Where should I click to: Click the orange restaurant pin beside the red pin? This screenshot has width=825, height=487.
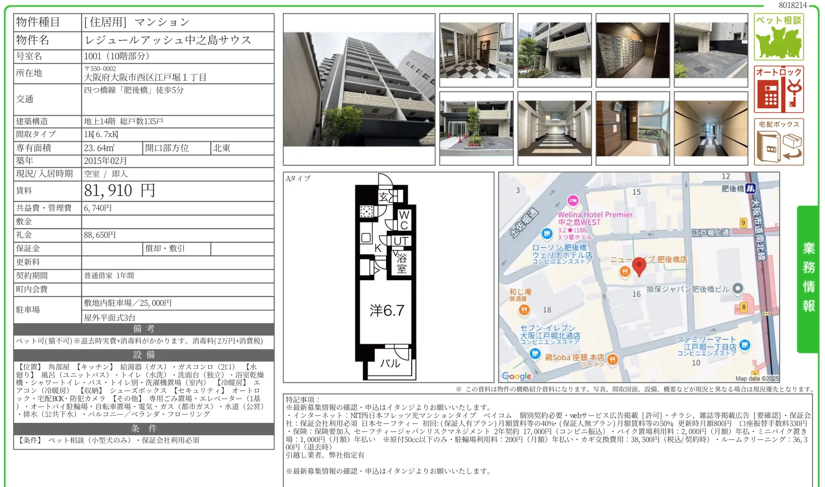[x=625, y=272]
